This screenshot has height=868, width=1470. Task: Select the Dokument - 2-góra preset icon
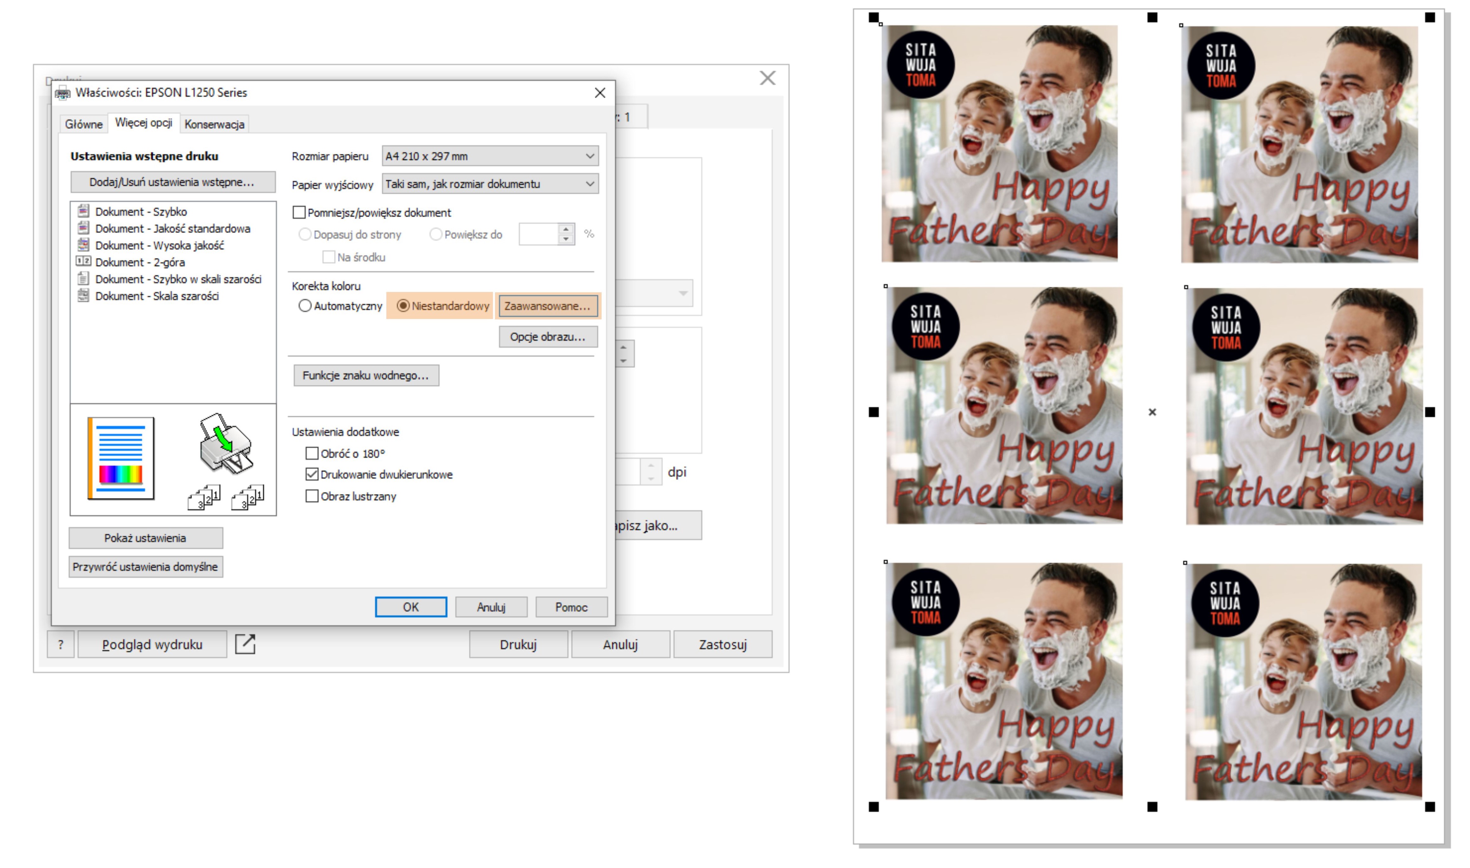pyautogui.click(x=84, y=262)
